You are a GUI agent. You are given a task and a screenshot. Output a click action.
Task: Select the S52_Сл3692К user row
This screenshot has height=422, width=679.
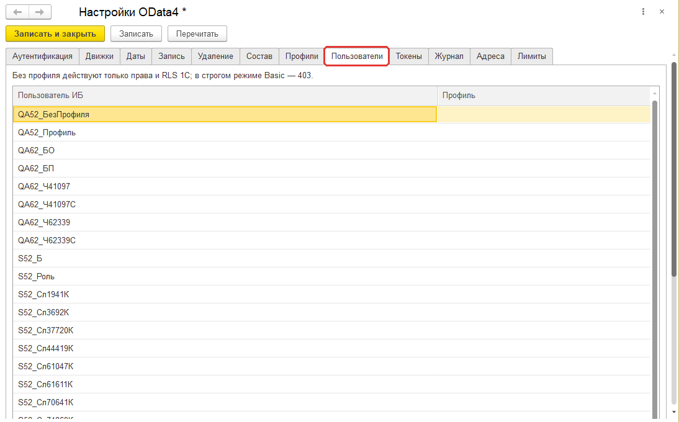click(331, 313)
